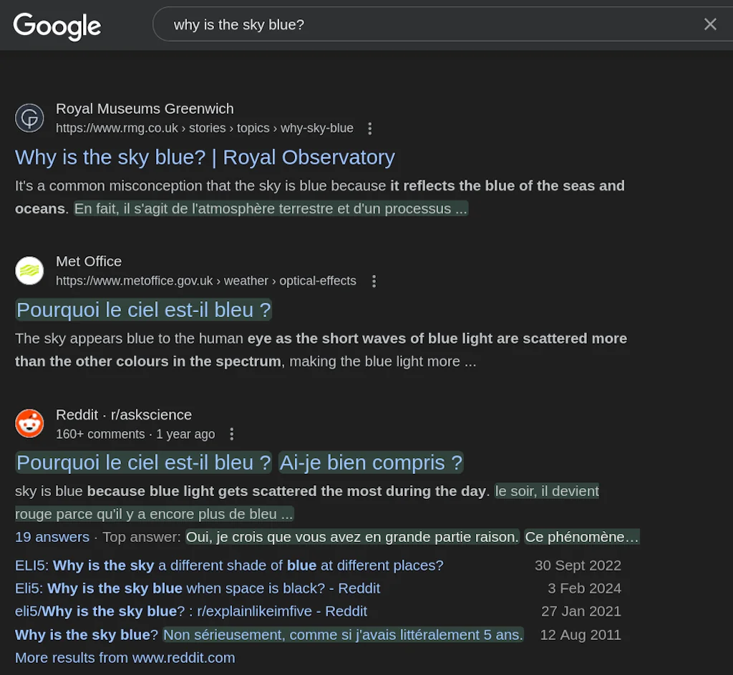Image resolution: width=733 pixels, height=675 pixels.
Task: Click the Met Office site favicon
Action: pyautogui.click(x=29, y=271)
